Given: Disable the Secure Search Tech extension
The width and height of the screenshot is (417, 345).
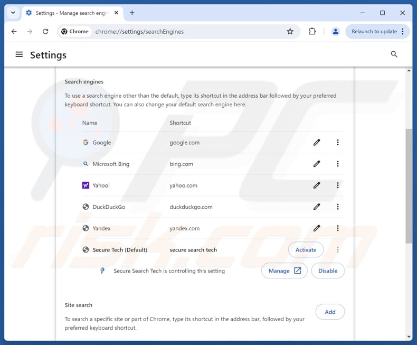Looking at the screenshot, I should [328, 271].
